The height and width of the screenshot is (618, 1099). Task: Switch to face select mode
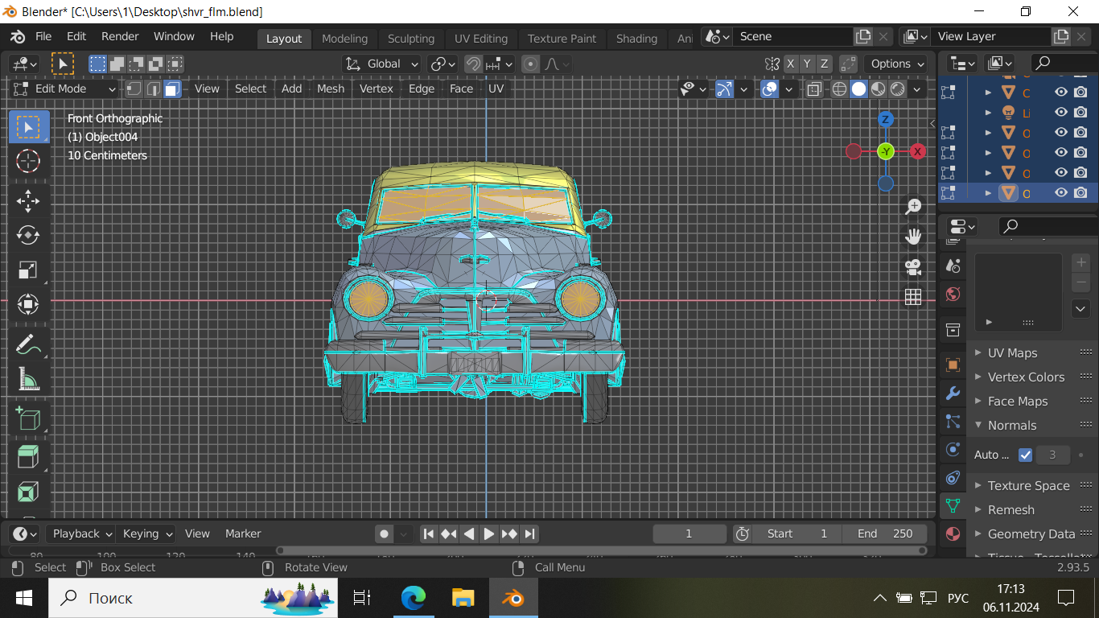pyautogui.click(x=172, y=89)
